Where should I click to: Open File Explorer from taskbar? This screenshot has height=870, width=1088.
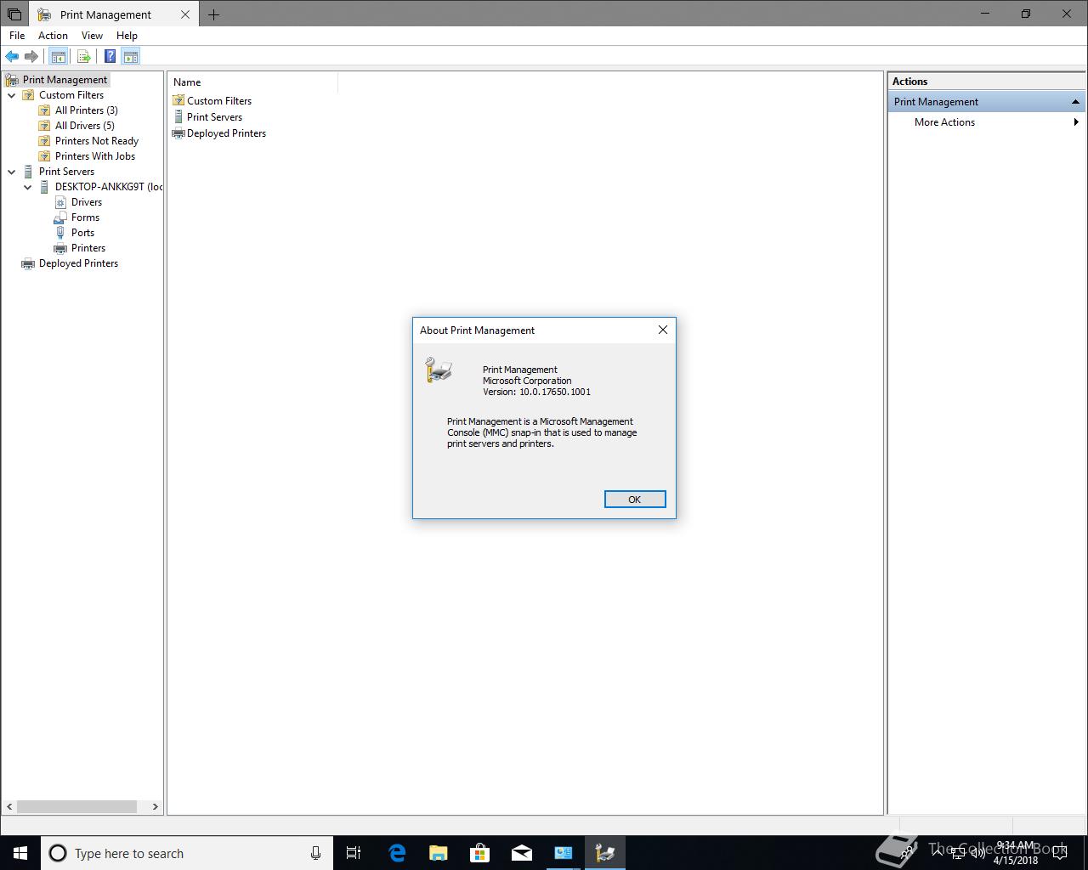pyautogui.click(x=439, y=853)
